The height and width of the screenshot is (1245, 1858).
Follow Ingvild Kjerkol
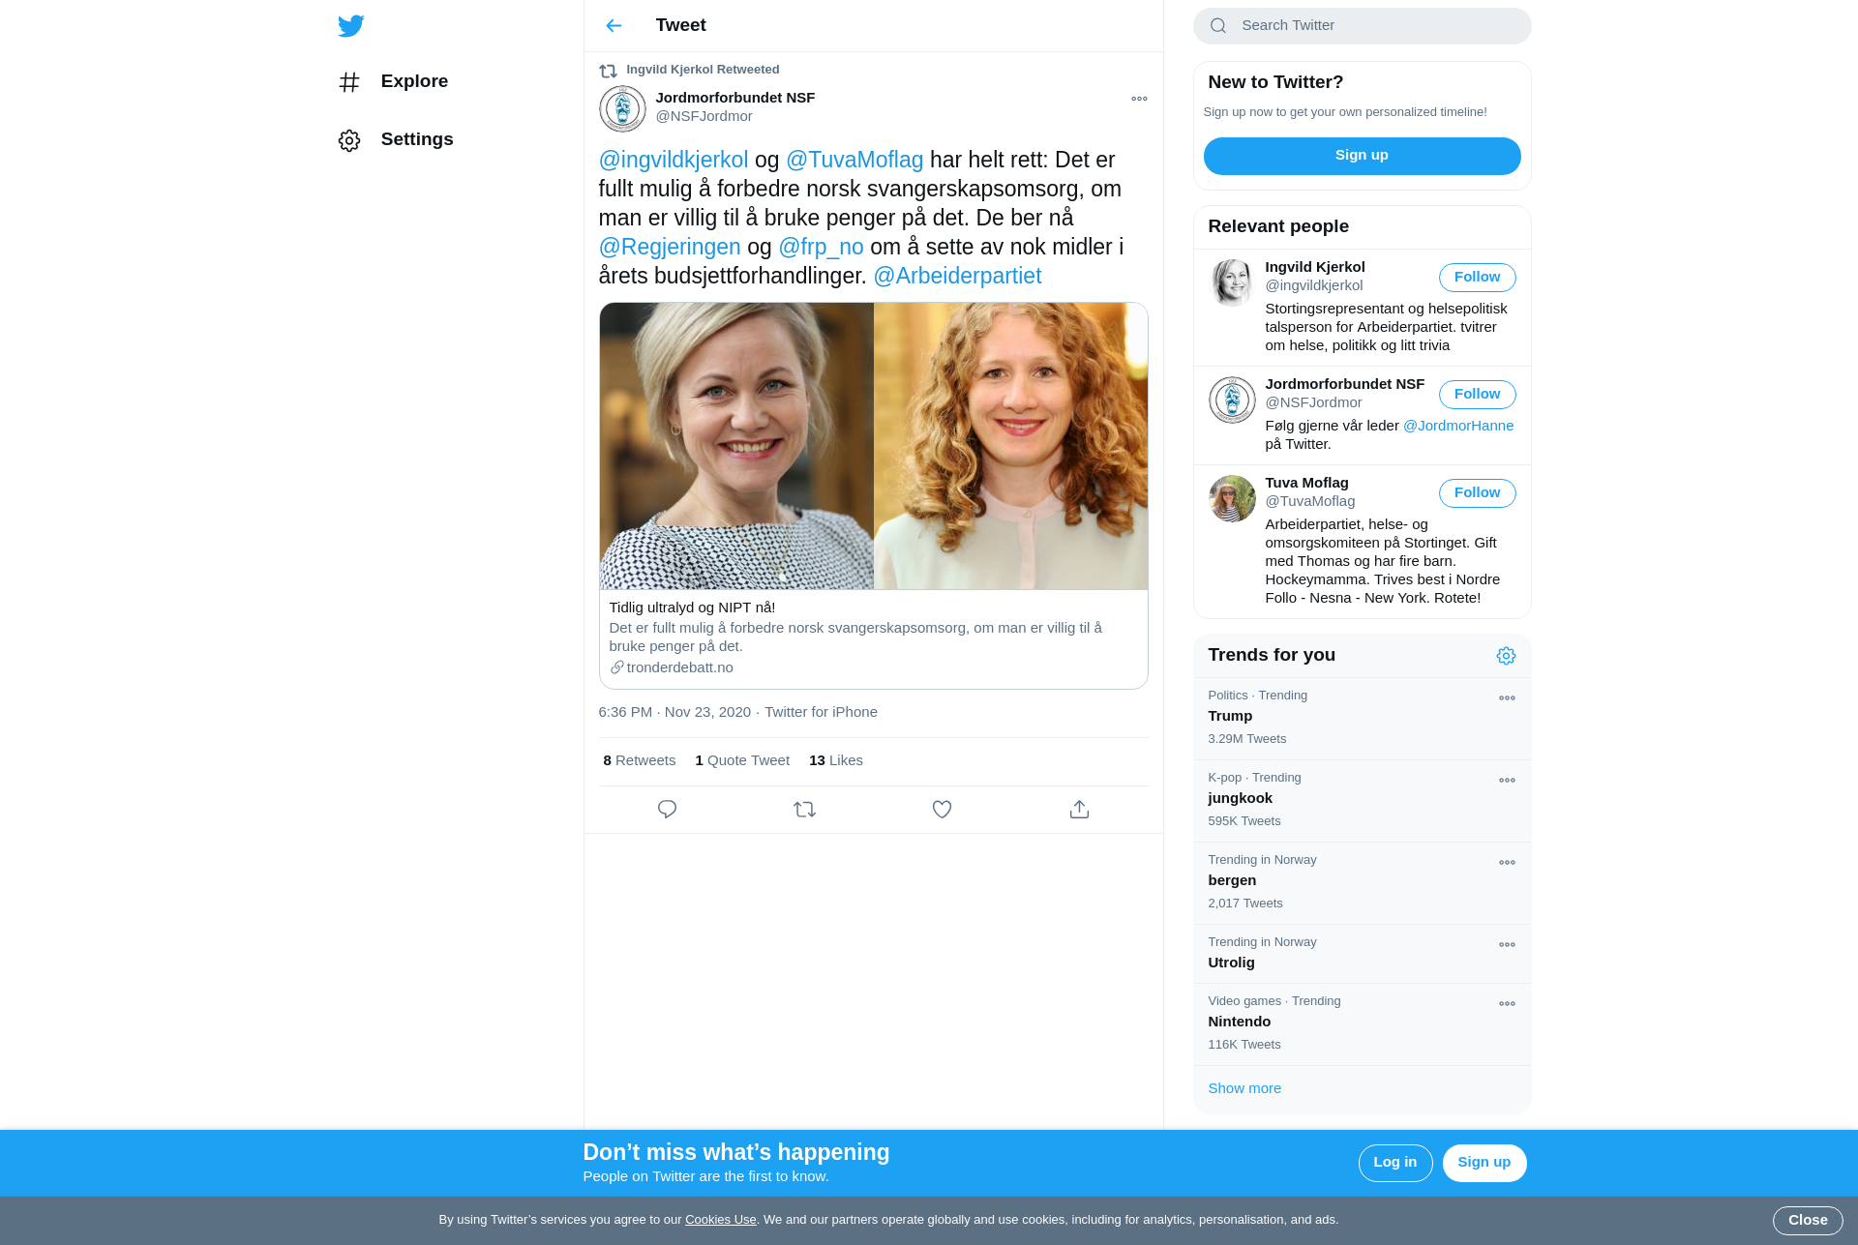coord(1477,278)
